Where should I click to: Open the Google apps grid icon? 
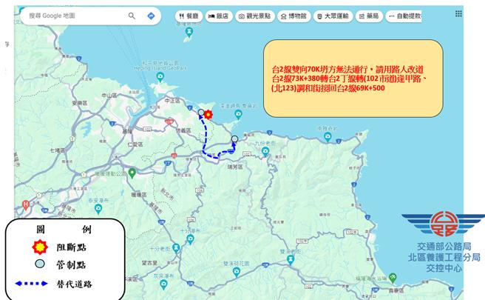pyautogui.click(x=458, y=13)
